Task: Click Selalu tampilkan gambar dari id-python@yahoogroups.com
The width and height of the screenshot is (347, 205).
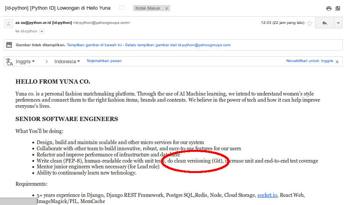Action: 178,45
